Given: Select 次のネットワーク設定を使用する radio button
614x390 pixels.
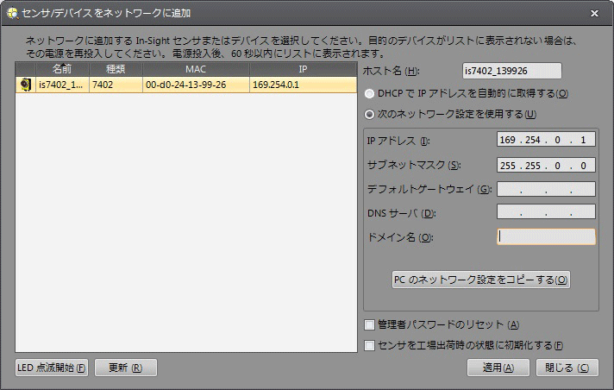Looking at the screenshot, I should [370, 114].
